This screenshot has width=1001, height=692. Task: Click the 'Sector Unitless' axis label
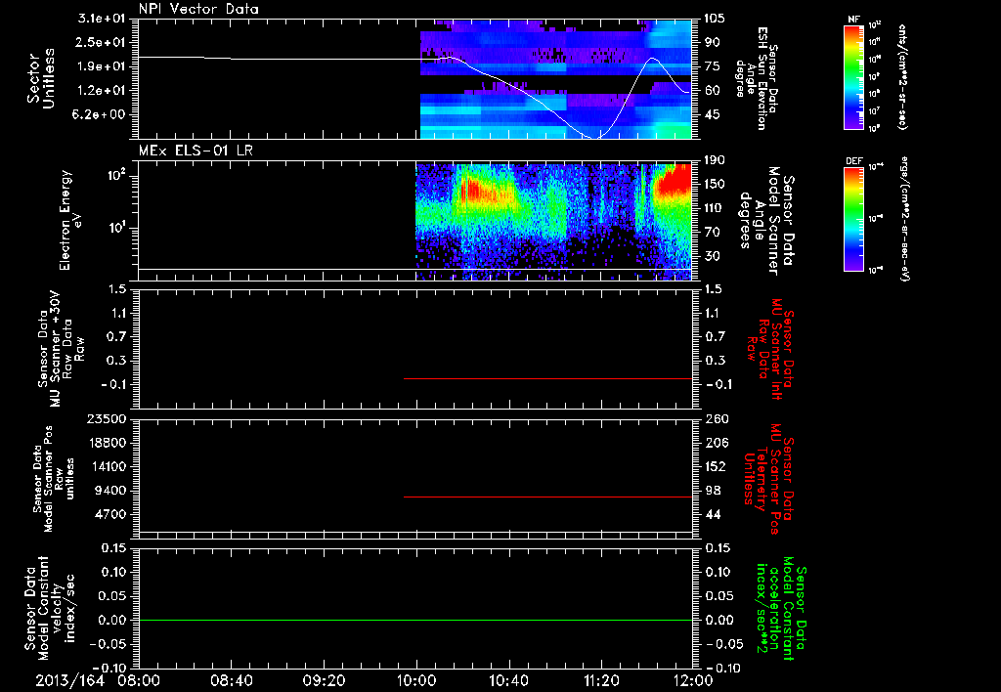tap(40, 78)
